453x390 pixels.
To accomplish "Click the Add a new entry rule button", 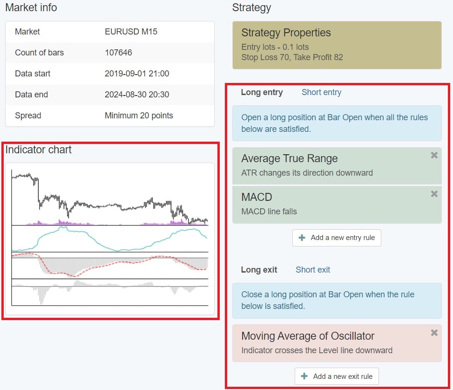I will pos(337,238).
